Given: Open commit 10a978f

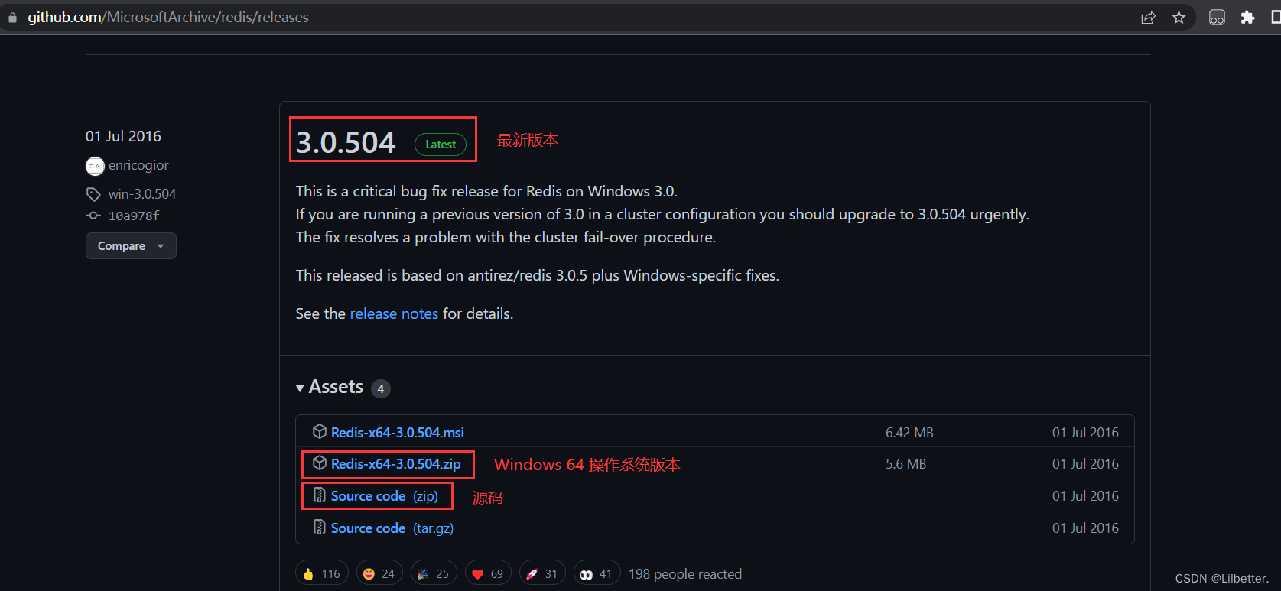Looking at the screenshot, I should tap(134, 216).
